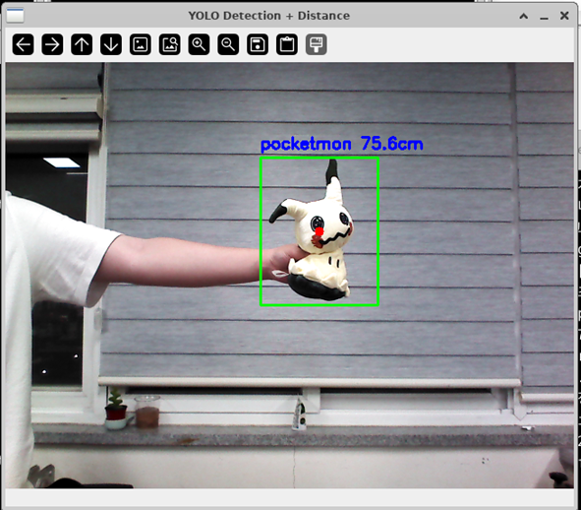The image size is (581, 510).
Task: Zoom out using the magnifier minus icon
Action: coord(228,44)
